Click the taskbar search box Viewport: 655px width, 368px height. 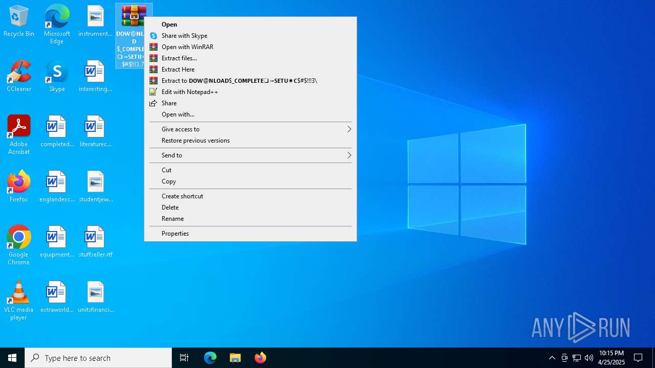tap(98, 358)
